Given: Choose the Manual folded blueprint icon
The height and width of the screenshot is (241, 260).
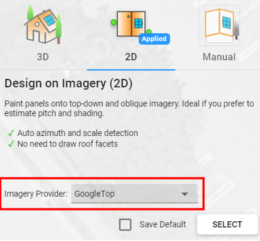Looking at the screenshot, I should [x=219, y=25].
